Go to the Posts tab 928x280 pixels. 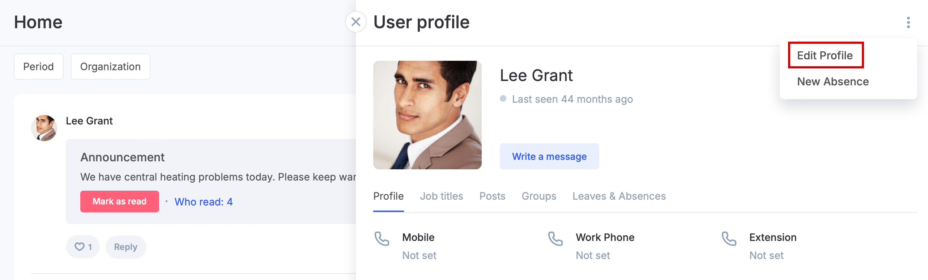(492, 196)
